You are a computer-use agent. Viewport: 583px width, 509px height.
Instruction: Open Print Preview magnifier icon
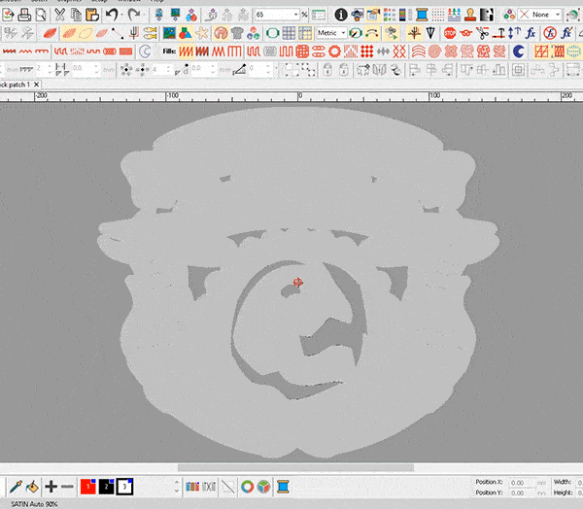point(41,15)
